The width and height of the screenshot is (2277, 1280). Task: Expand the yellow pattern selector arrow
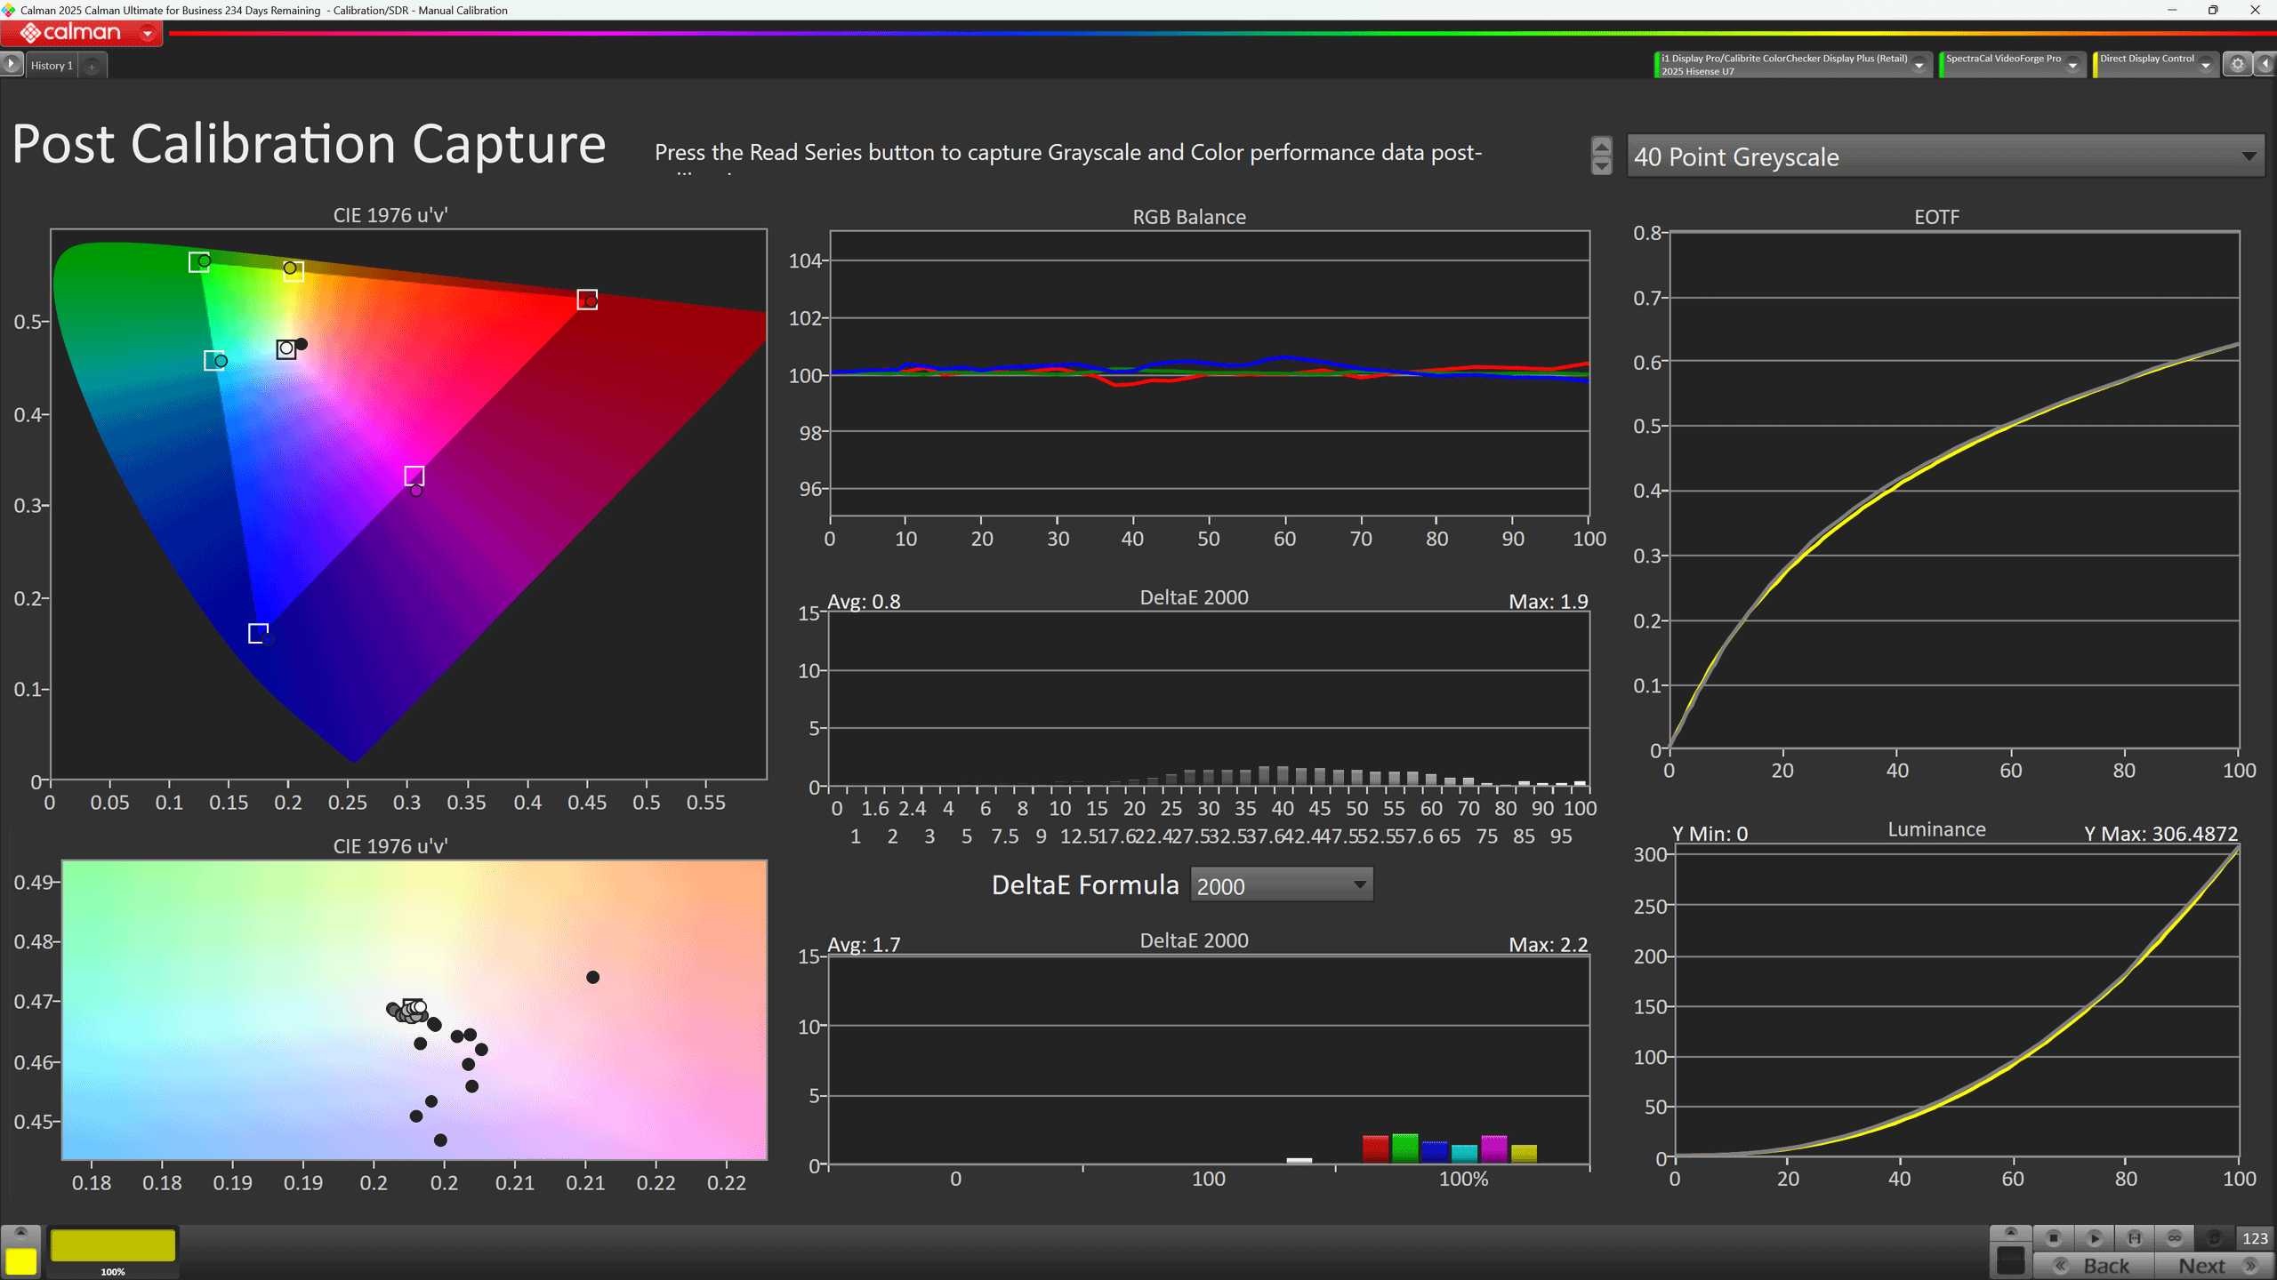click(x=21, y=1232)
